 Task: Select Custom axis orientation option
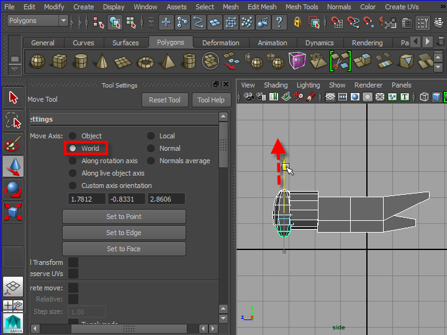point(73,185)
